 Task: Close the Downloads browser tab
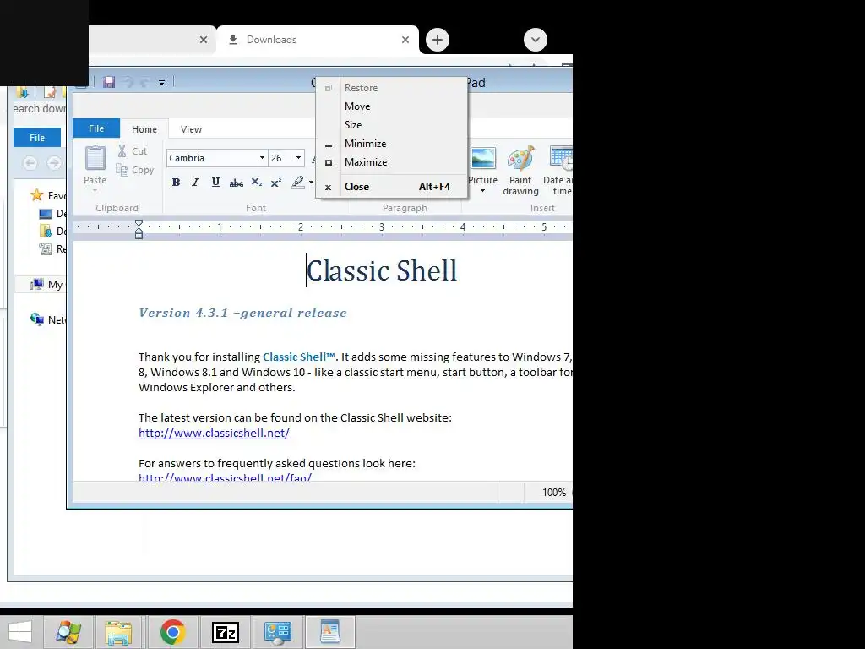pyautogui.click(x=405, y=40)
